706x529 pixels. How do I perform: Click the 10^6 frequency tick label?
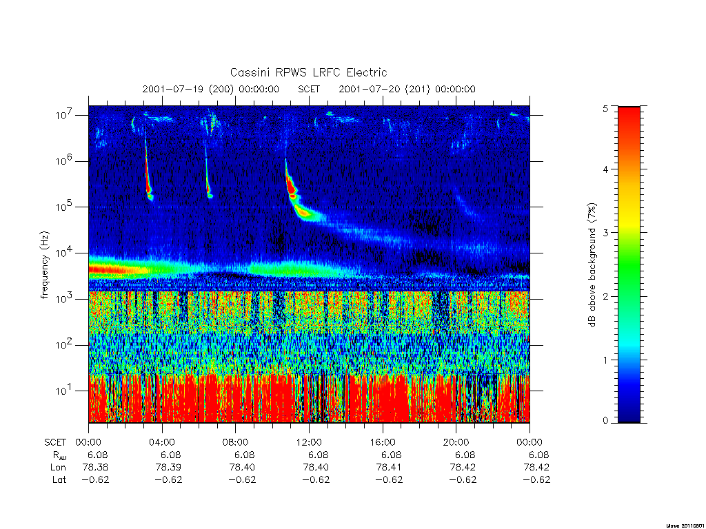click(x=65, y=160)
